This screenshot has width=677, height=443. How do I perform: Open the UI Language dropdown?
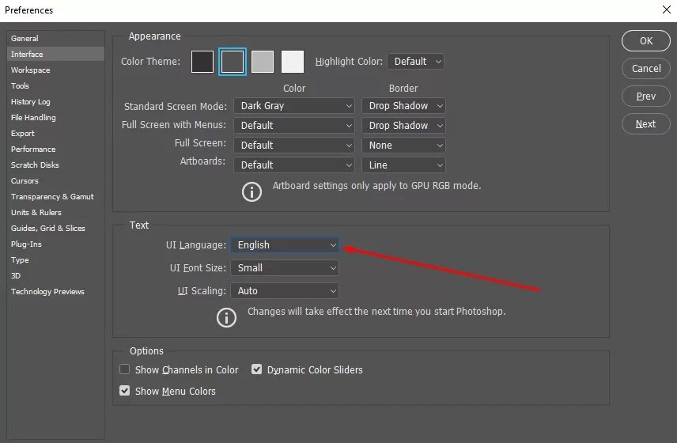click(x=285, y=244)
